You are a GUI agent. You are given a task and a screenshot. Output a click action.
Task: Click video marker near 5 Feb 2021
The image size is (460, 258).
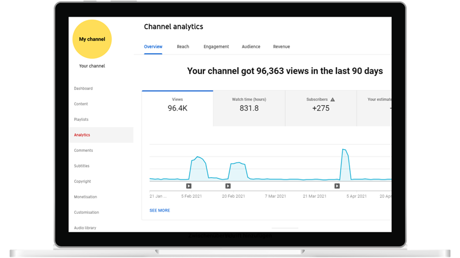coord(189,186)
